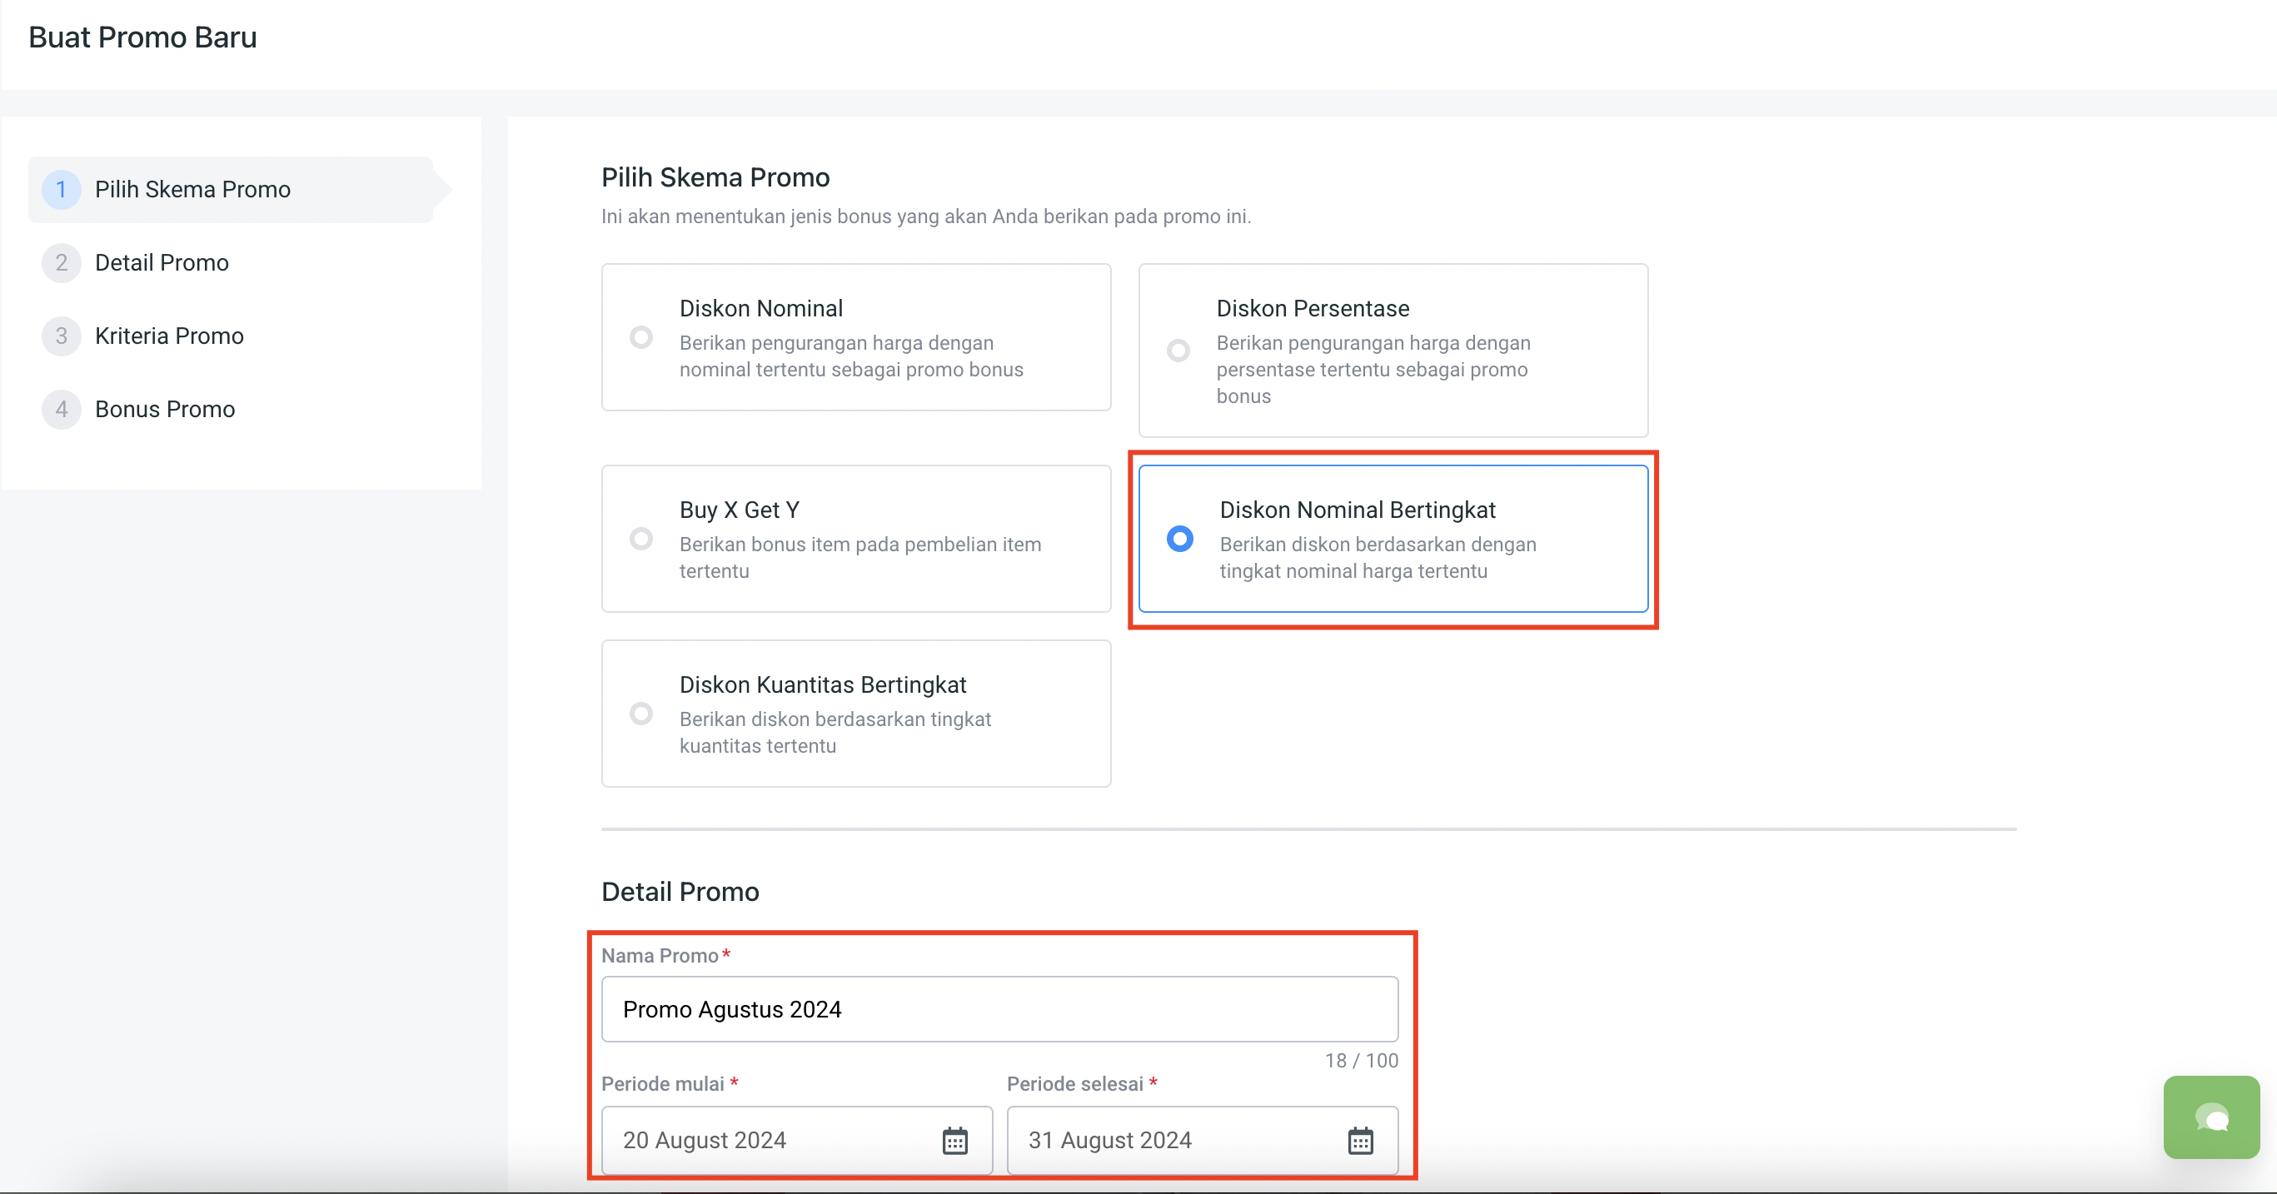Click the Nama Promo text field
2277x1194 pixels.
click(x=999, y=1009)
